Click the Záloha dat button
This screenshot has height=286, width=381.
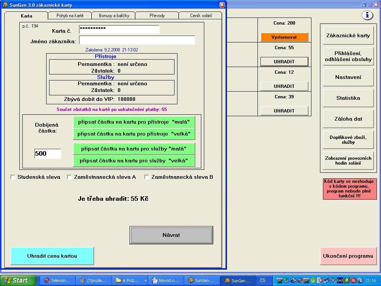point(348,119)
